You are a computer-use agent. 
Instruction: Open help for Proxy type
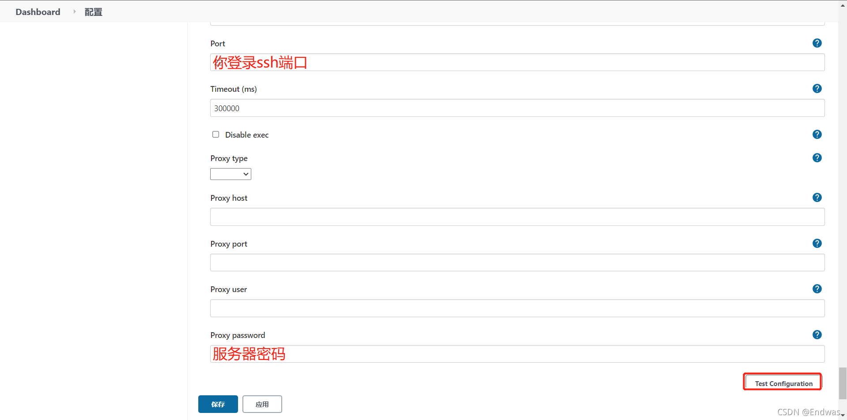(817, 158)
